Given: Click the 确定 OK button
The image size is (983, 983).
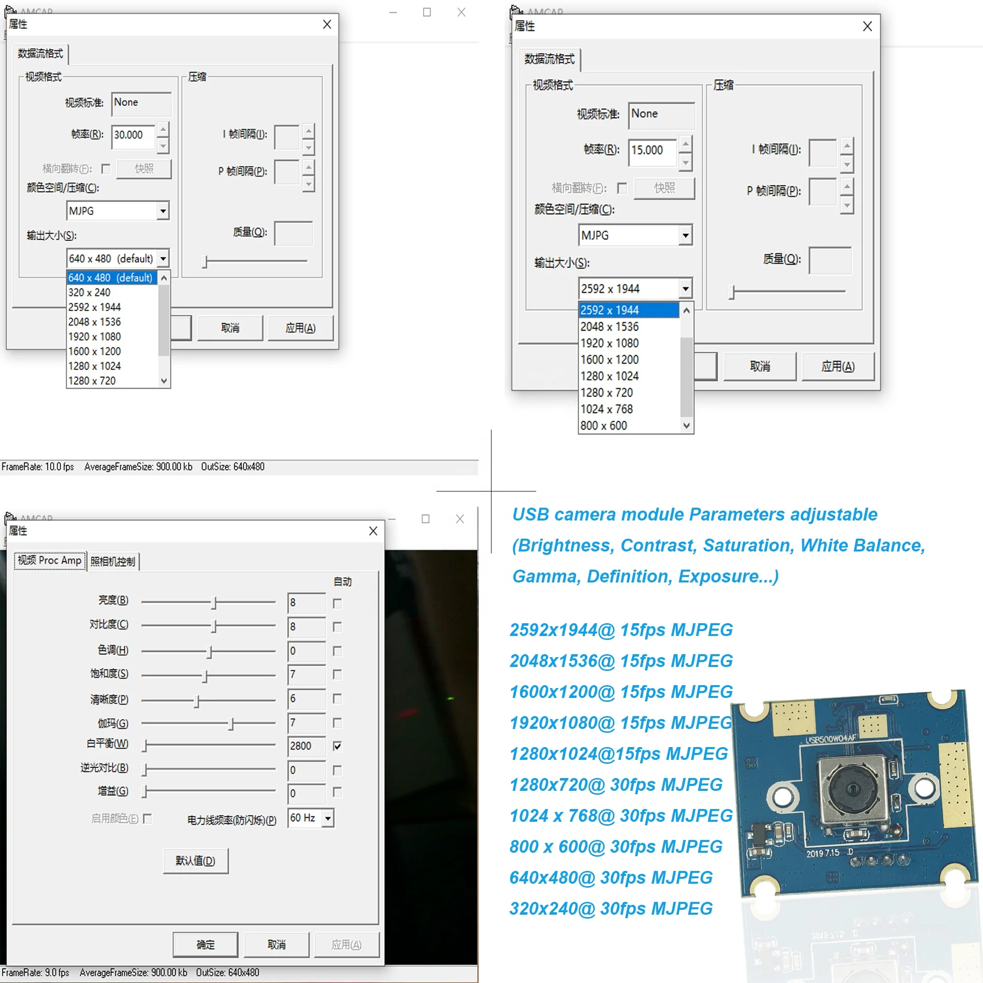Looking at the screenshot, I should point(205,944).
